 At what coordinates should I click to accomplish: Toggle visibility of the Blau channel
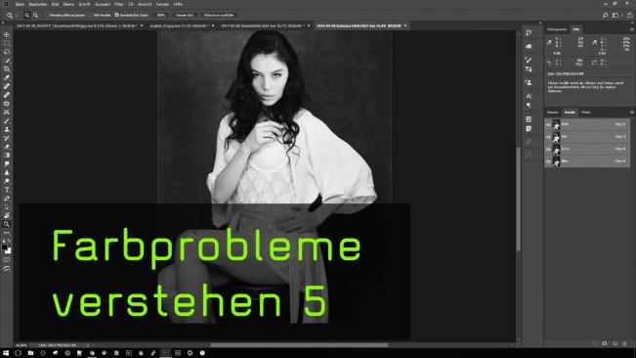(x=548, y=161)
